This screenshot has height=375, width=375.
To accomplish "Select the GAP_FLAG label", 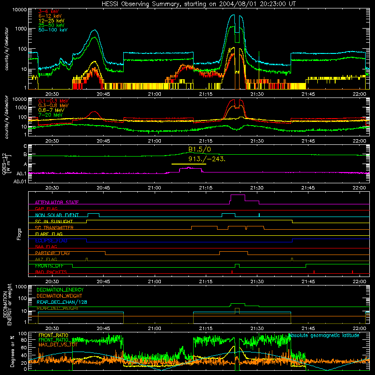I will tap(46, 209).
